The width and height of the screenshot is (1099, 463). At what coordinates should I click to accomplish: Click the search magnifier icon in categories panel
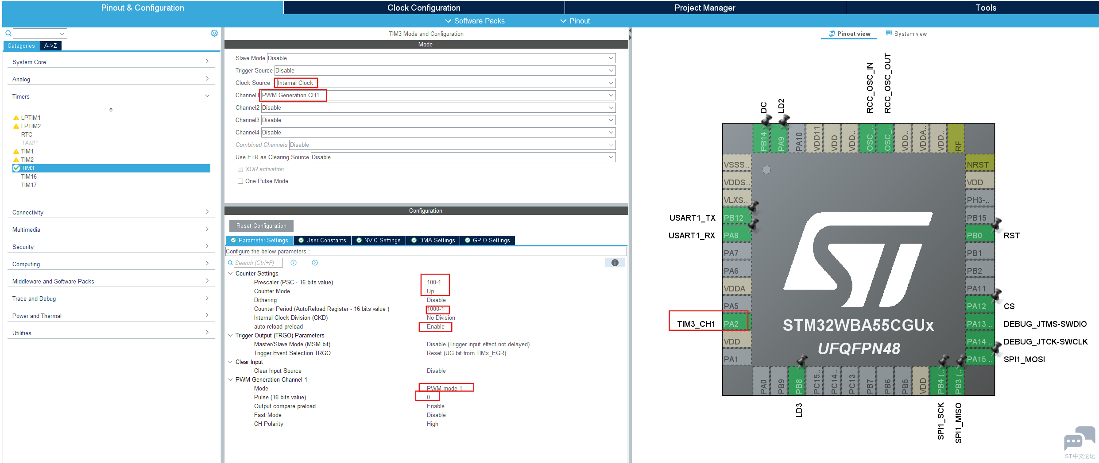point(8,33)
